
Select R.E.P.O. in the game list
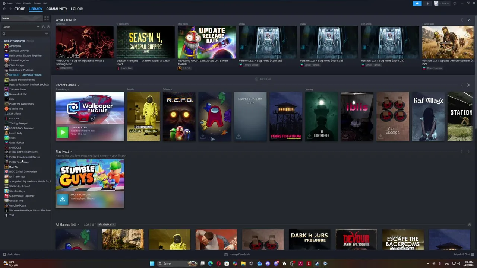click(x=13, y=167)
